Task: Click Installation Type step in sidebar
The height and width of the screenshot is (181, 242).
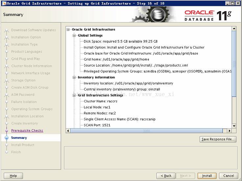Action: pyautogui.click(x=24, y=44)
